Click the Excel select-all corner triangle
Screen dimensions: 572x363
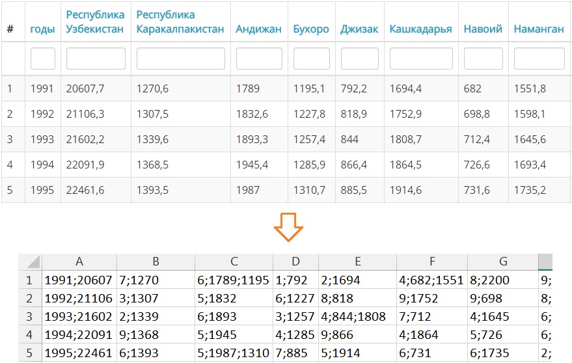tap(33, 262)
